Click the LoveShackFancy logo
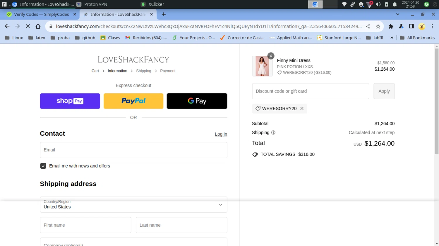Image resolution: width=439 pixels, height=246 pixels. click(x=133, y=60)
